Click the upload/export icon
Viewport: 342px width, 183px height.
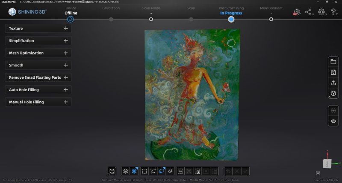(x=333, y=83)
